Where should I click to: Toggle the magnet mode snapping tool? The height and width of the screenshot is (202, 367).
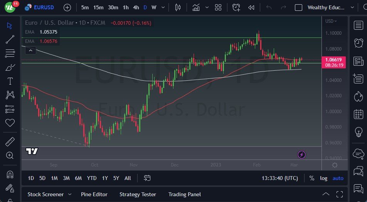tap(10, 174)
